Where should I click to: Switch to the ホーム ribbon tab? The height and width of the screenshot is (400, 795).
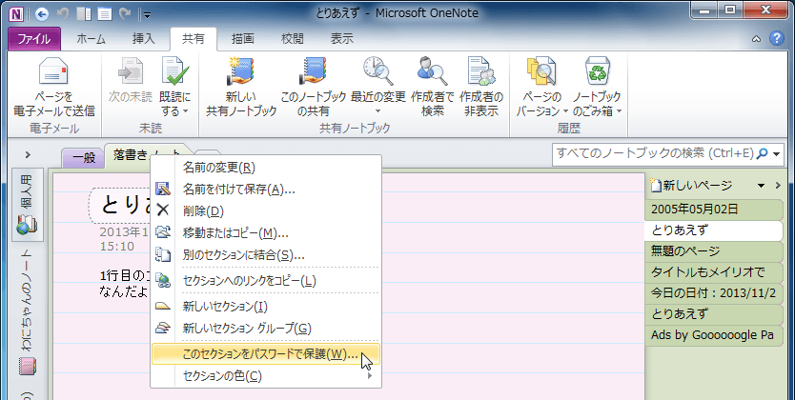(92, 39)
